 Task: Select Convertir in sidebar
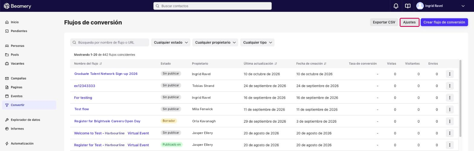(29, 105)
